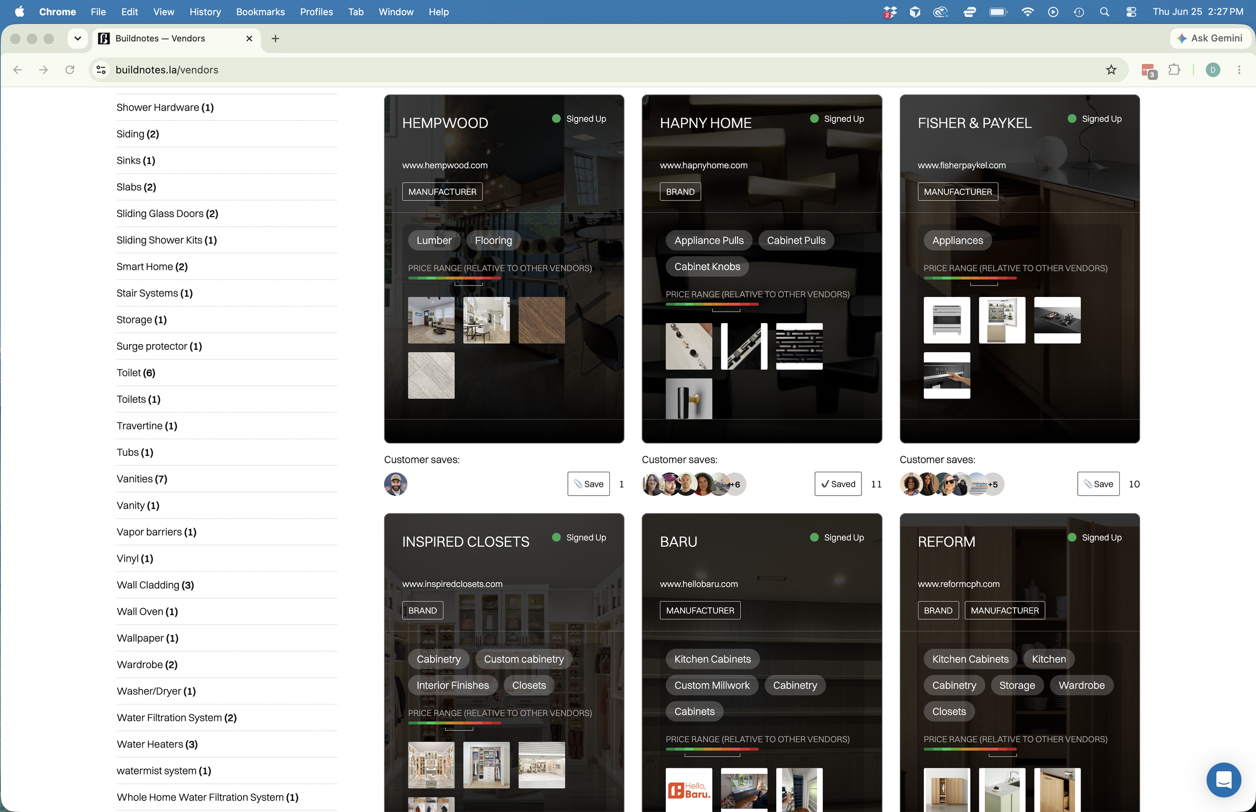1256x812 pixels.
Task: Click Hempwood price range bar
Action: pyautogui.click(x=454, y=278)
